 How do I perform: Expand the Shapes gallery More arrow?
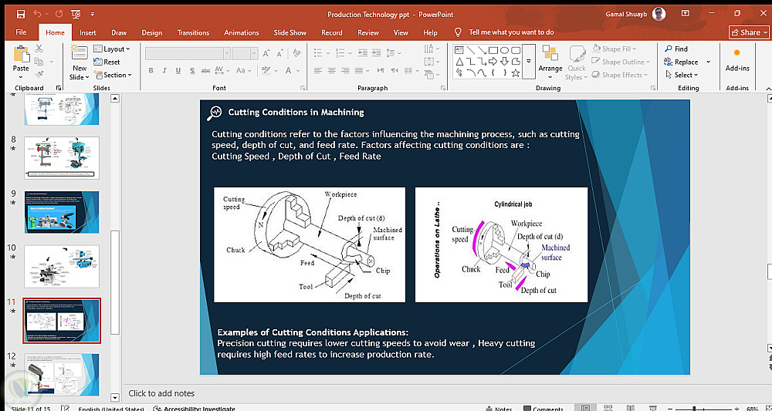(x=529, y=61)
